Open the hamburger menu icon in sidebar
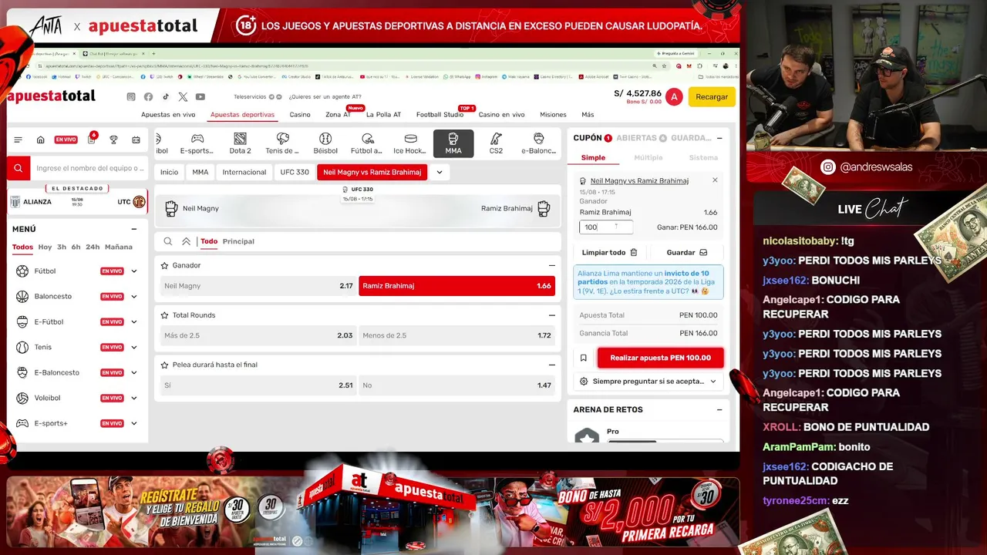Image resolution: width=987 pixels, height=555 pixels. (x=19, y=140)
